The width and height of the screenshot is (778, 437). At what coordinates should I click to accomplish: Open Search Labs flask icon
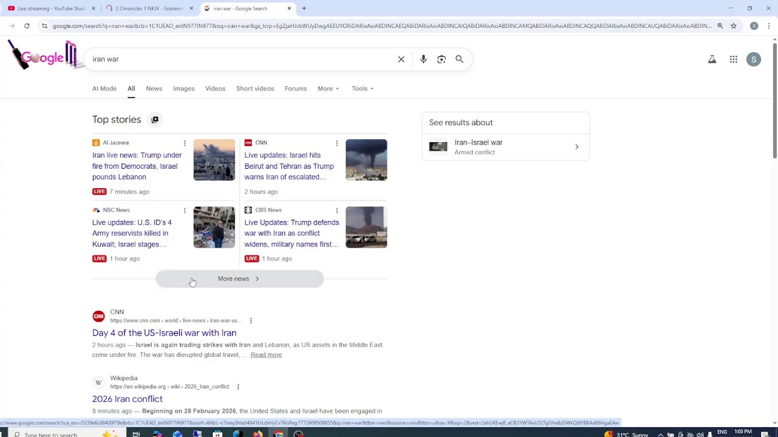pyautogui.click(x=712, y=59)
